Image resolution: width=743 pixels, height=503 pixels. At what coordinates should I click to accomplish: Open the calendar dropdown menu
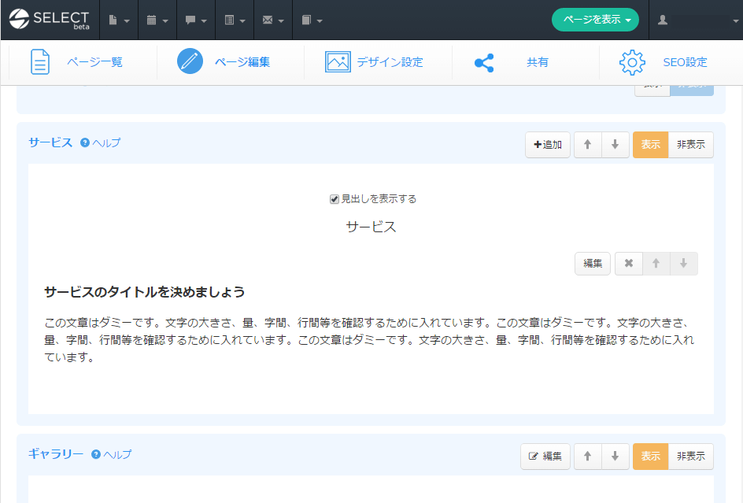[157, 20]
